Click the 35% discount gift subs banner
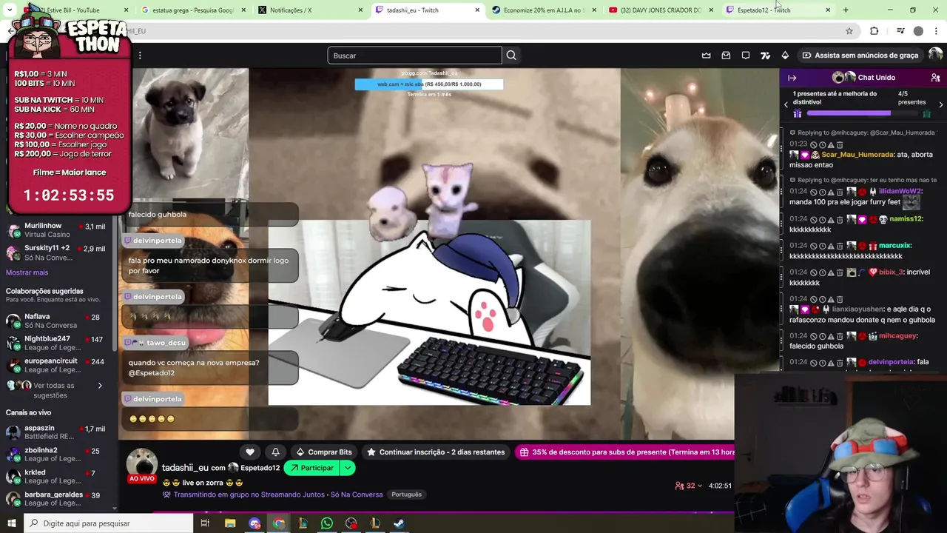 [625, 452]
